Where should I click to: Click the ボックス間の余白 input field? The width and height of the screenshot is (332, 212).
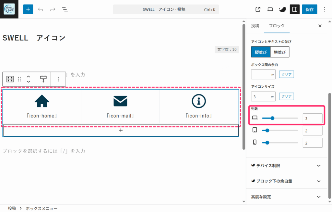(263, 74)
